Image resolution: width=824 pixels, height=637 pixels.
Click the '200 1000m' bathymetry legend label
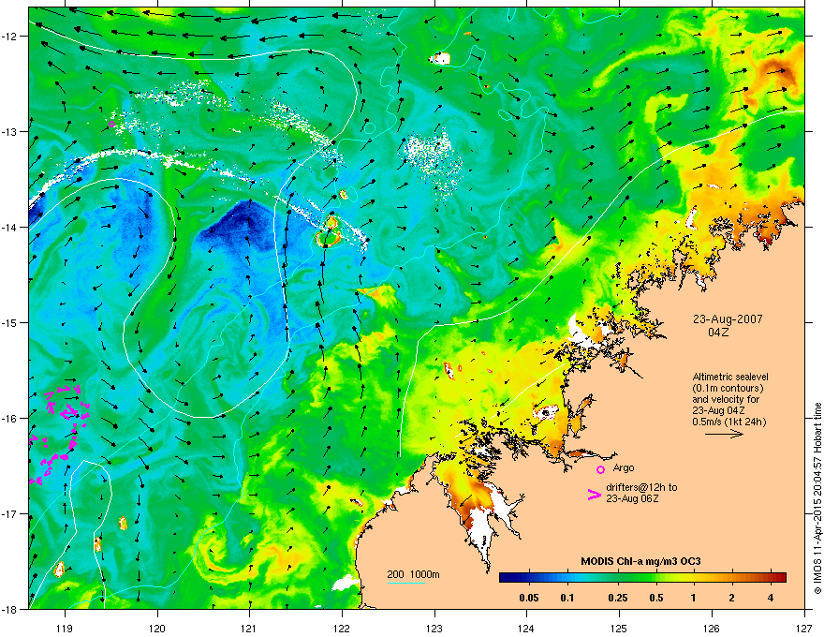pos(413,574)
